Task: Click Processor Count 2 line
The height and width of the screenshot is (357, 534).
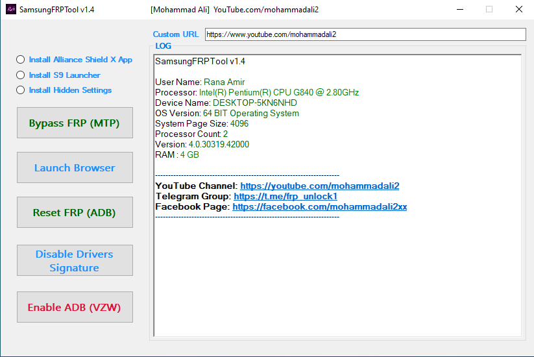Action: 191,134
